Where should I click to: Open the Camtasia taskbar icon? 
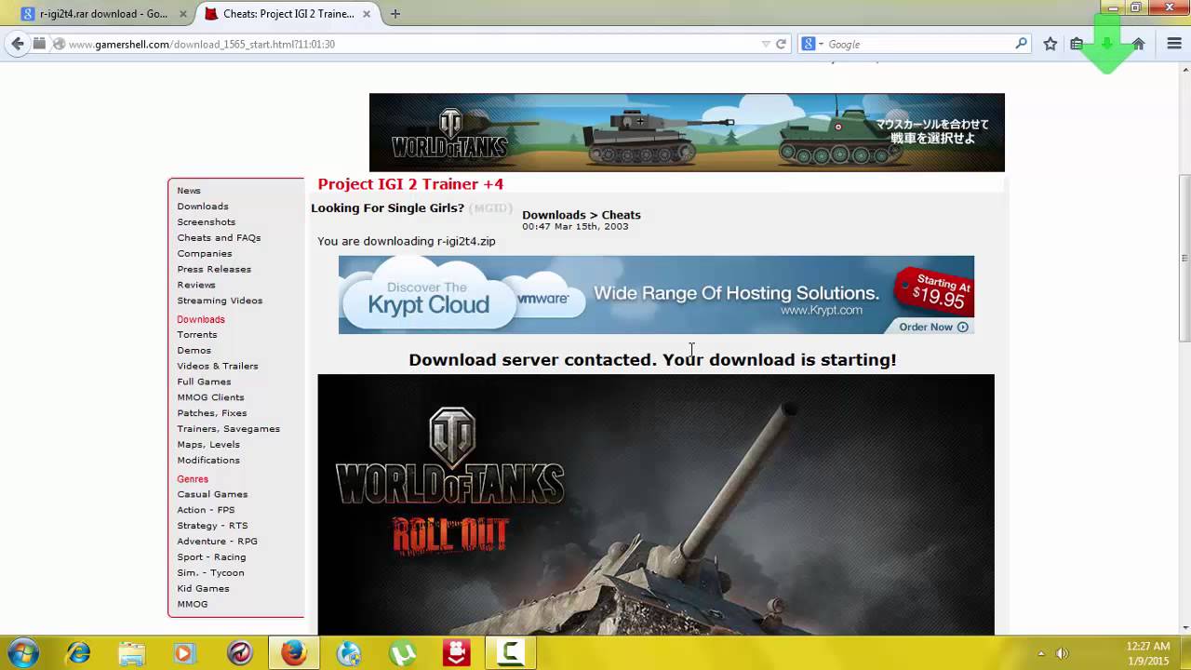pos(511,653)
